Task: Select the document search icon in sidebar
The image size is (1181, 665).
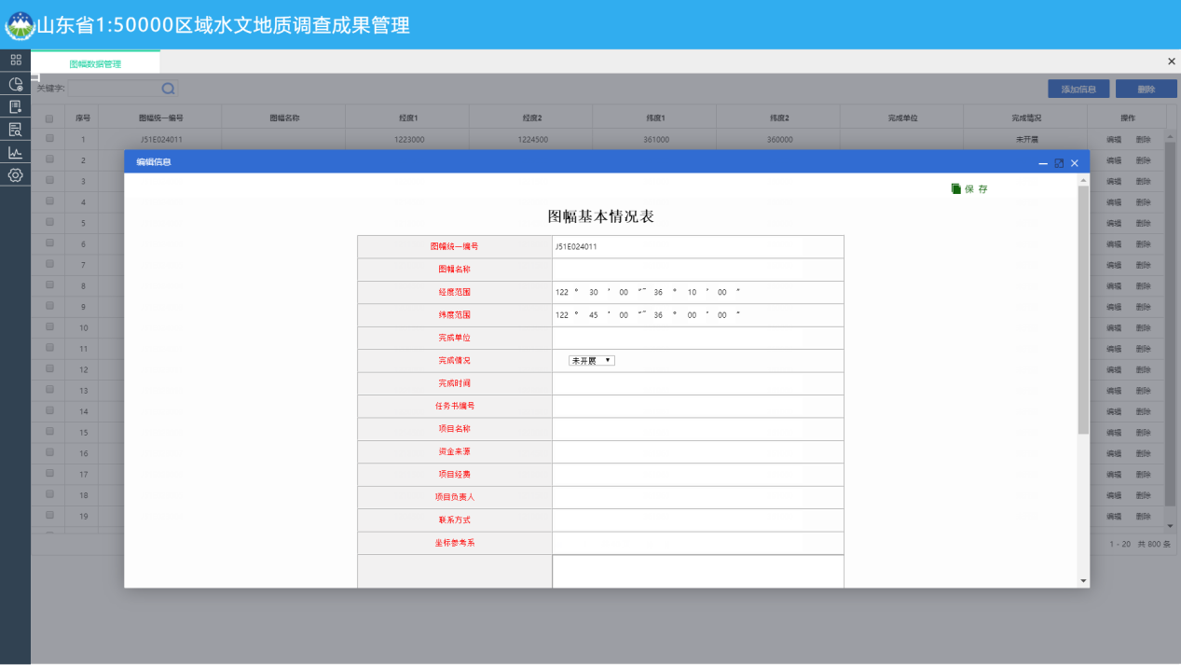Action: (15, 129)
